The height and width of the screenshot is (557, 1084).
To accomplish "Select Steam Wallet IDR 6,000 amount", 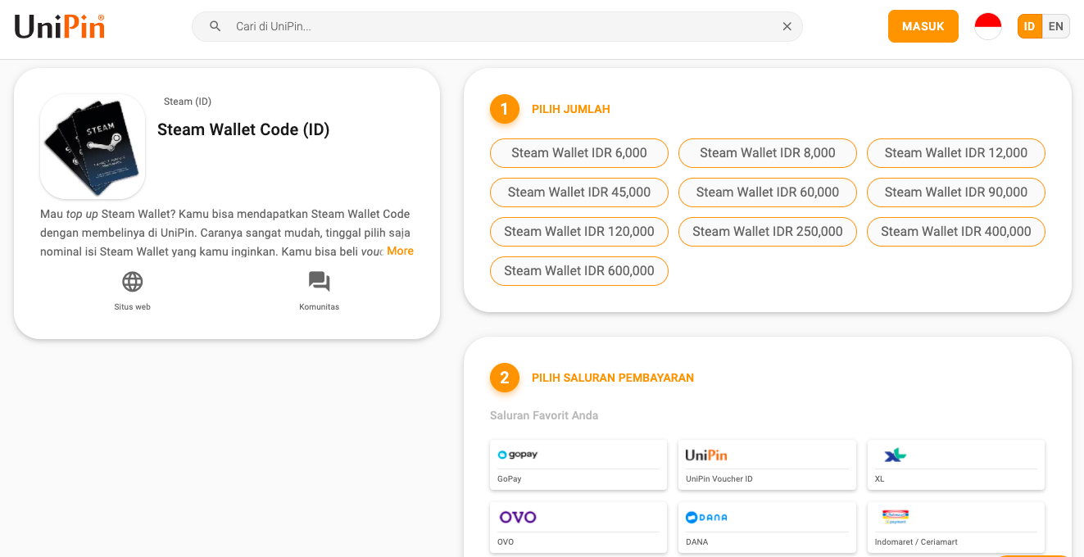I will coord(578,153).
